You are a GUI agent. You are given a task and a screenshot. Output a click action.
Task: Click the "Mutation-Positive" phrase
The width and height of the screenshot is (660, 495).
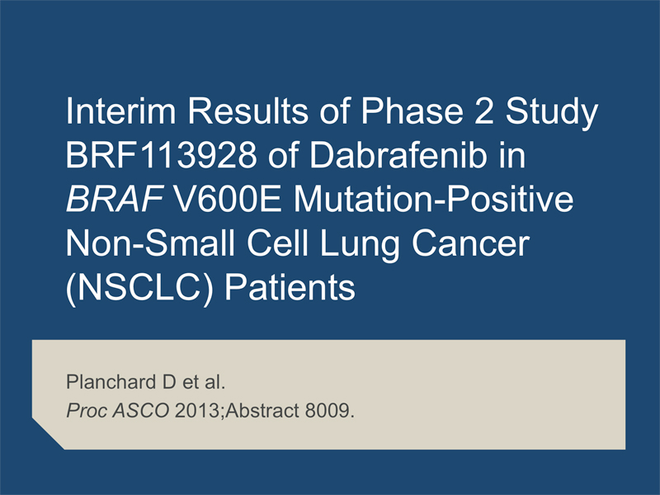click(433, 199)
